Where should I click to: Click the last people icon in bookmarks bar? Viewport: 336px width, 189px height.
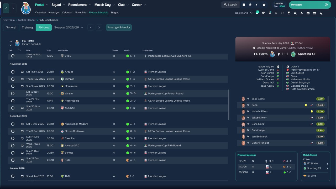321,13
